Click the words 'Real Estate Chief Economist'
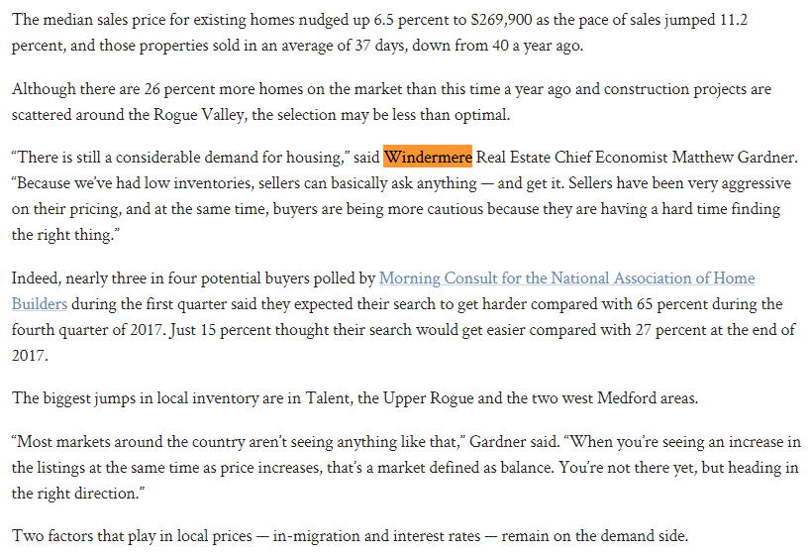 click(x=572, y=157)
